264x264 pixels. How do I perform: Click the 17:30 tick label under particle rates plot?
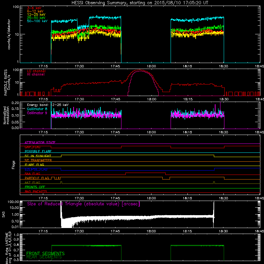coord(79,99)
